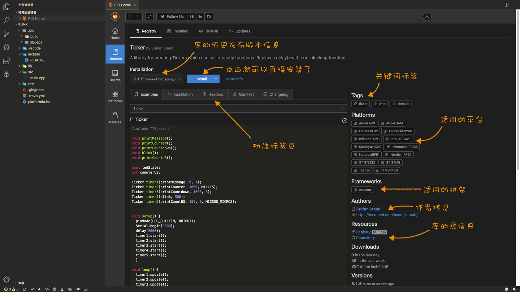Open the GitHub icon in the PIO toolbar
Viewport: 520px width, 292px height.
point(209,16)
